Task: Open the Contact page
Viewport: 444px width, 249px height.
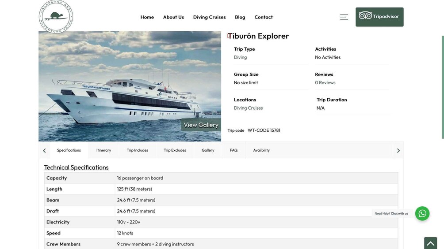Action: pos(263,17)
